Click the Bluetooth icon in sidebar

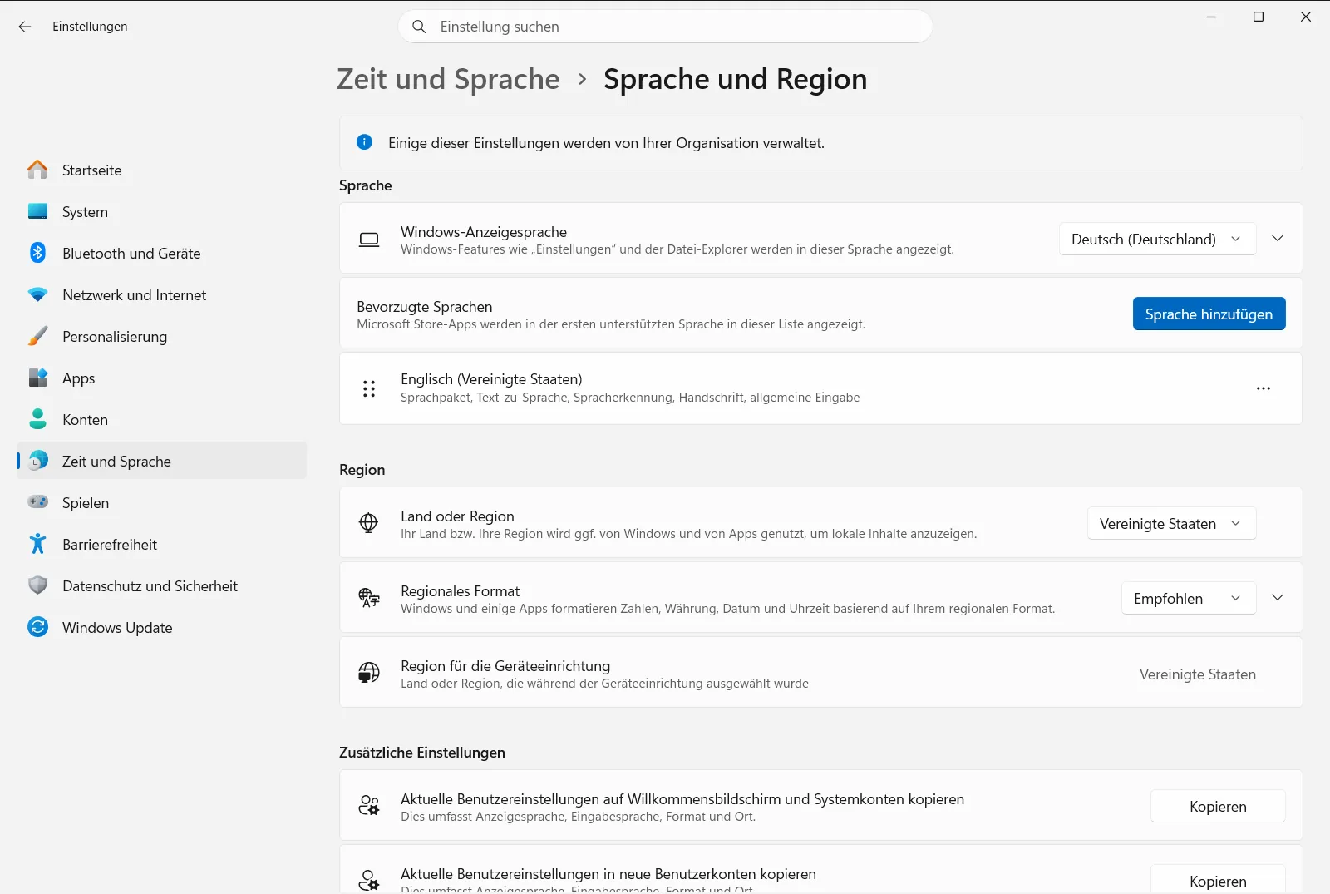click(37, 253)
